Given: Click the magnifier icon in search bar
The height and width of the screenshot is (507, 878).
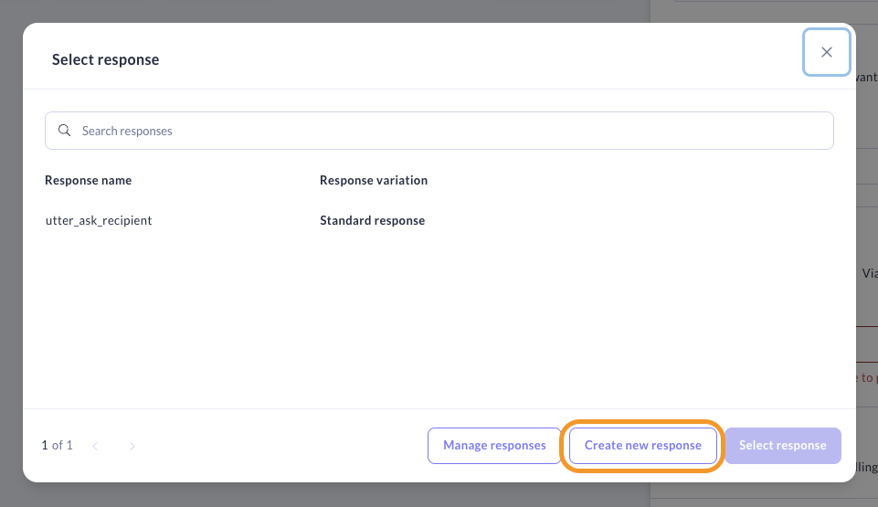Looking at the screenshot, I should pos(65,131).
